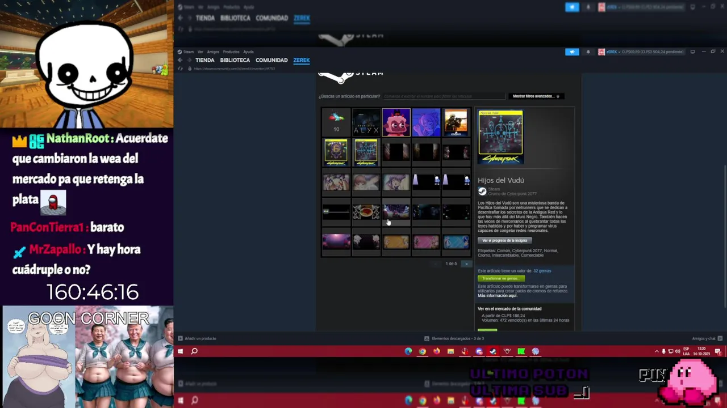
Task: Open the BIBLIOTECA tab in back Steam window
Action: (235, 18)
